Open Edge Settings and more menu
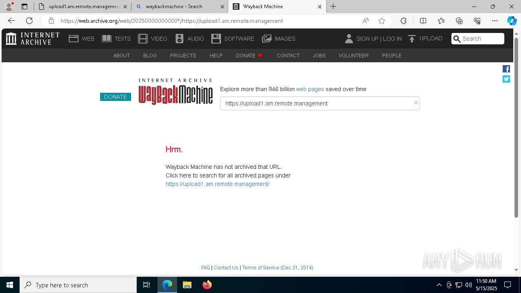Viewport: 521px width, 293px height. pos(495,21)
